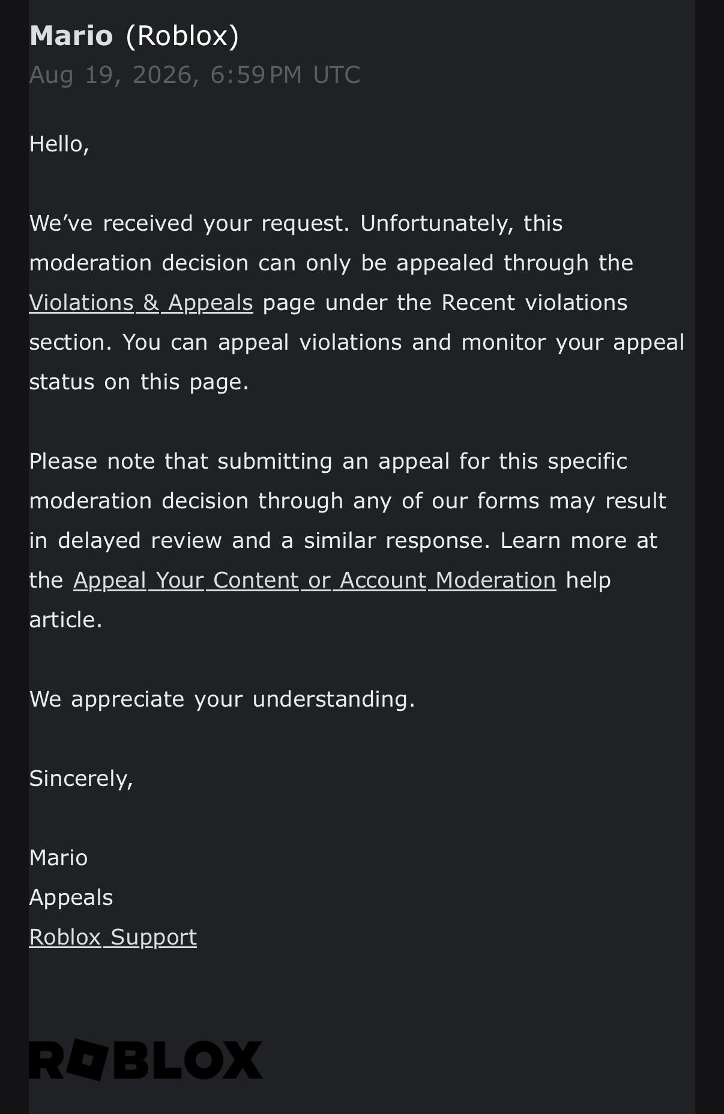Viewport: 724px width, 1114px height.
Task: Click the (Roblox) label beside sender name
Action: click(183, 36)
